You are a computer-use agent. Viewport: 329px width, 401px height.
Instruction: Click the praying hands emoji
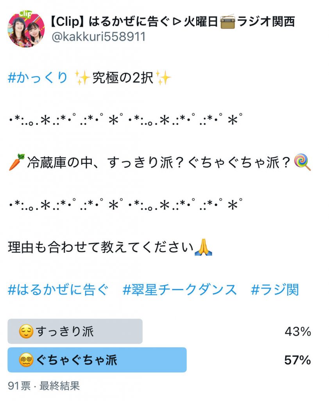coord(203,247)
